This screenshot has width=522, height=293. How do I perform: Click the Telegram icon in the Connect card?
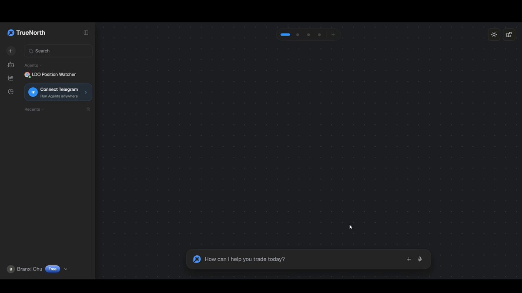click(33, 92)
